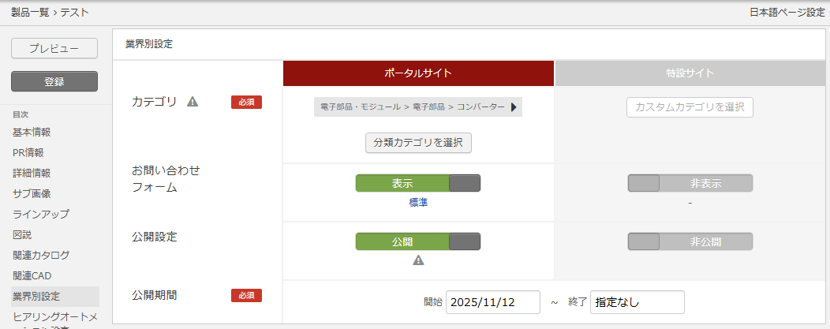Click the arrow icon after コンバーター breadcrumb
The height and width of the screenshot is (329, 830).
click(514, 107)
